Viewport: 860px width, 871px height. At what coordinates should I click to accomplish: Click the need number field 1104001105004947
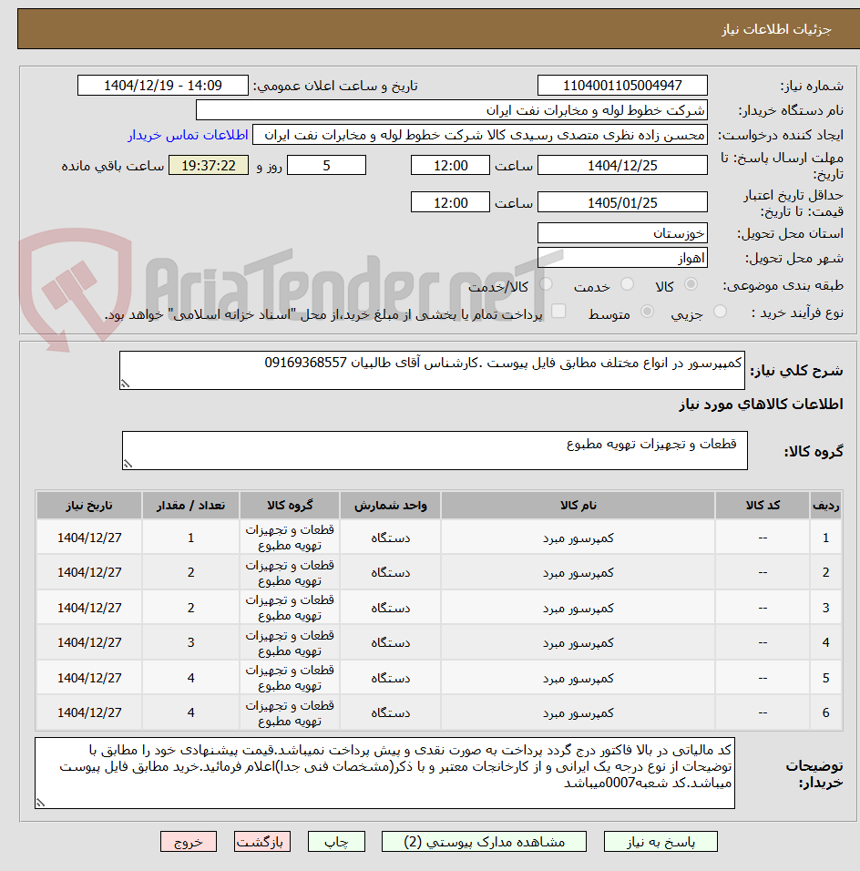pyautogui.click(x=622, y=86)
